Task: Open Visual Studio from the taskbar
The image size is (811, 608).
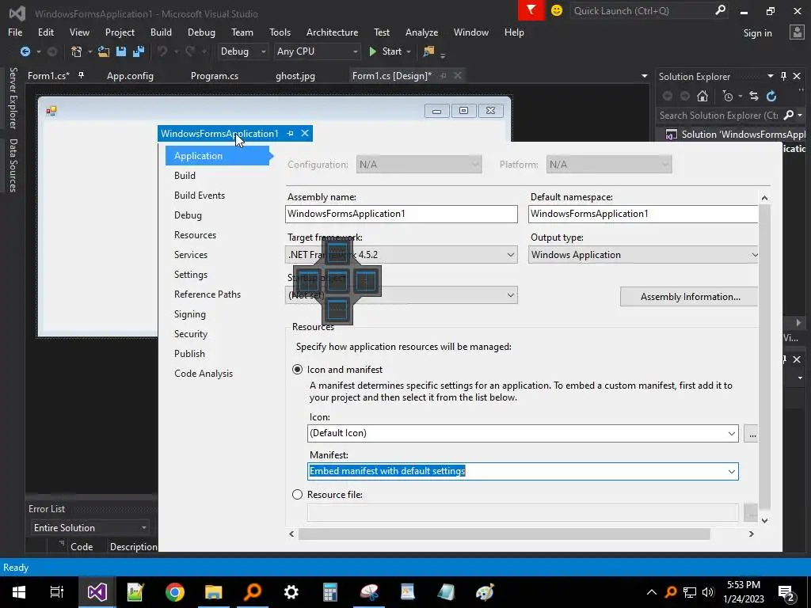Action: (97, 592)
